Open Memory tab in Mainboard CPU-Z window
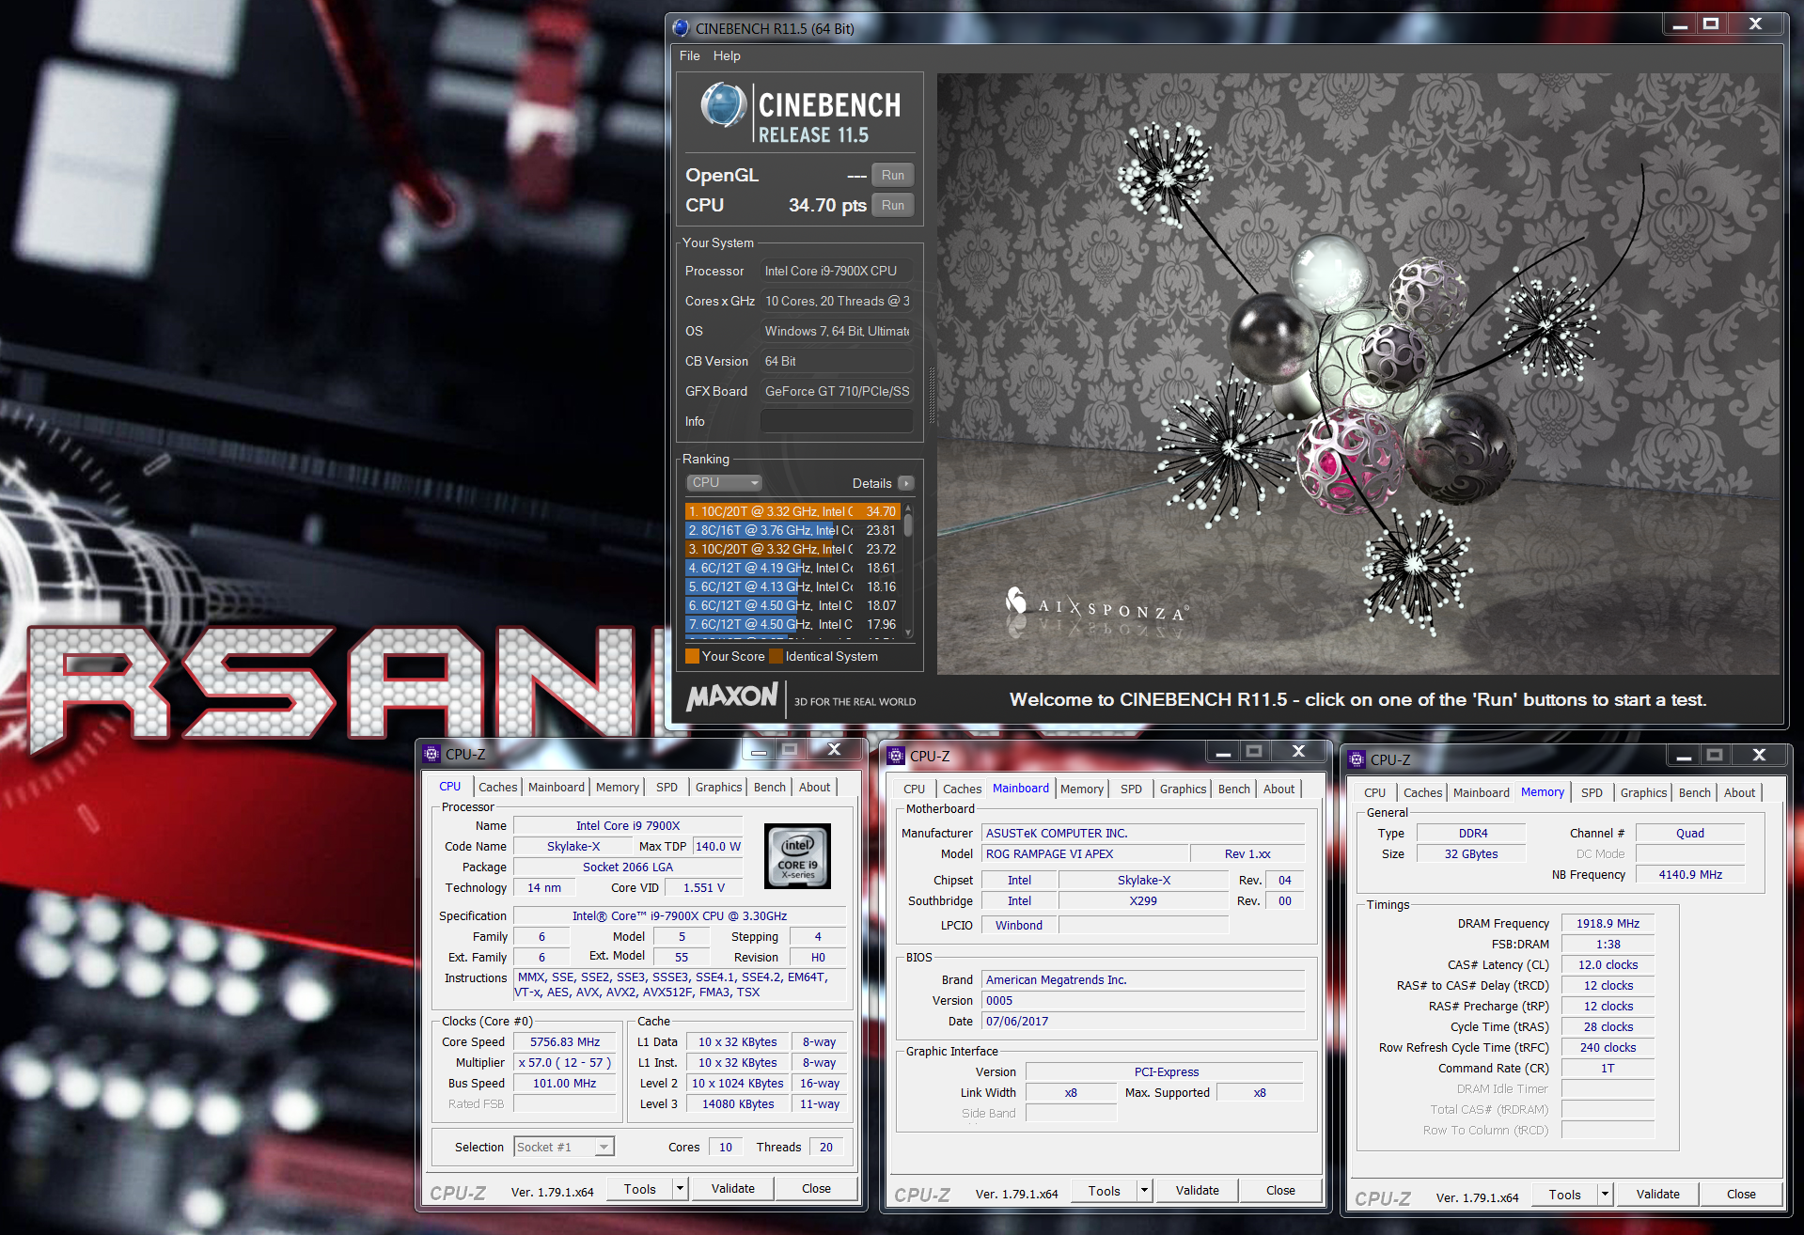The image size is (1804, 1235). (1082, 789)
